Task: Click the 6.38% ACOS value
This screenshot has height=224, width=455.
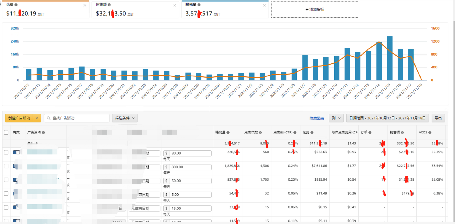Action: point(438,193)
